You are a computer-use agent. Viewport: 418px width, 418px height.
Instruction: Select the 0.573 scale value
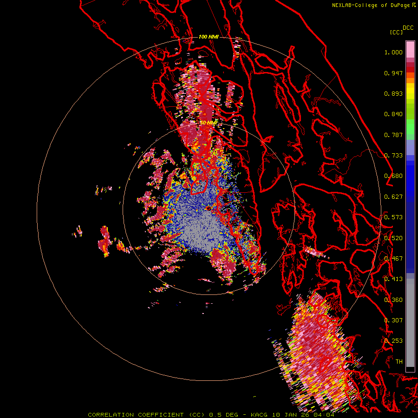pyautogui.click(x=393, y=217)
